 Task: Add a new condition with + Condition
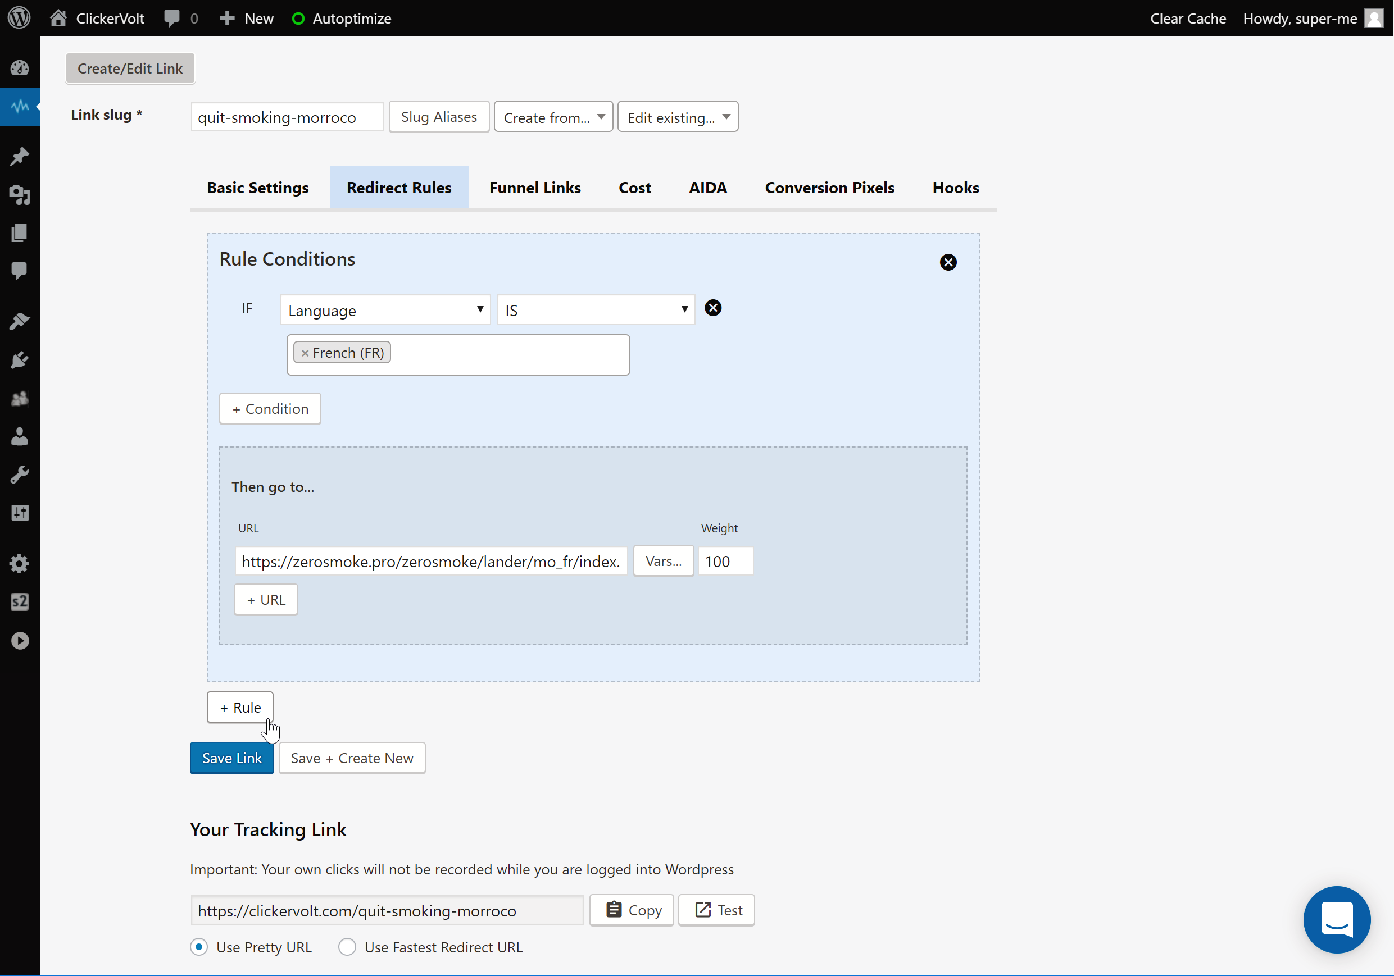click(270, 409)
